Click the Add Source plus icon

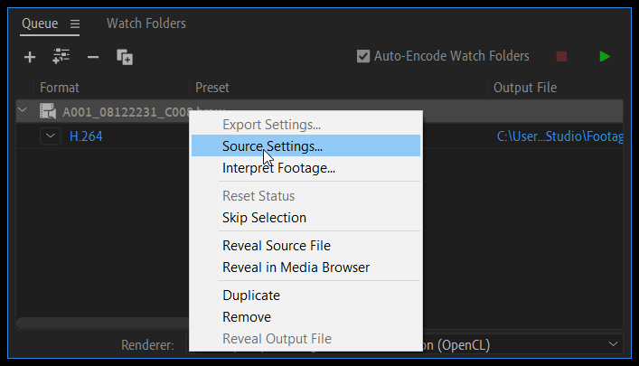click(x=30, y=57)
